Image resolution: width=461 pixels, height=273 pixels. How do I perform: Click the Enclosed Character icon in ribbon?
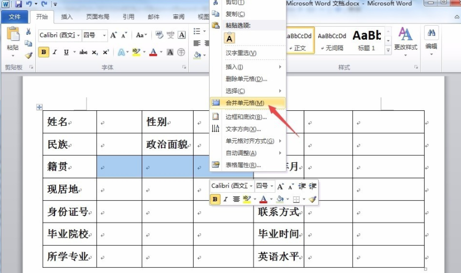pos(181,52)
